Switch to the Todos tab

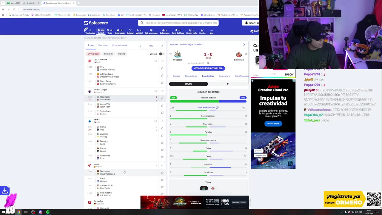pyautogui.click(x=91, y=45)
